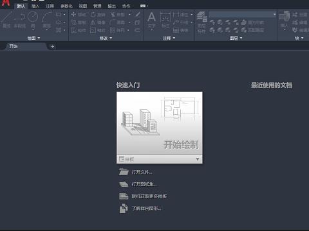Screen dimensions: 309x231
Task: Activate the Move (移动) tool
Action: tap(79, 15)
